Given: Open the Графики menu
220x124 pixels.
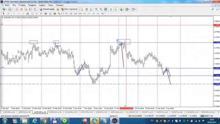Looking at the screenshot, I should coord(32,5).
